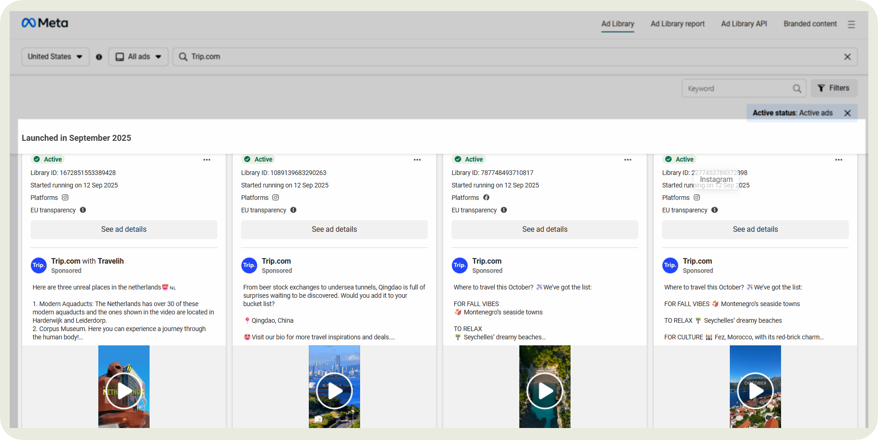This screenshot has height=440, width=878.
Task: Click Trip.com avatar on Travelih ad
Action: (39, 265)
